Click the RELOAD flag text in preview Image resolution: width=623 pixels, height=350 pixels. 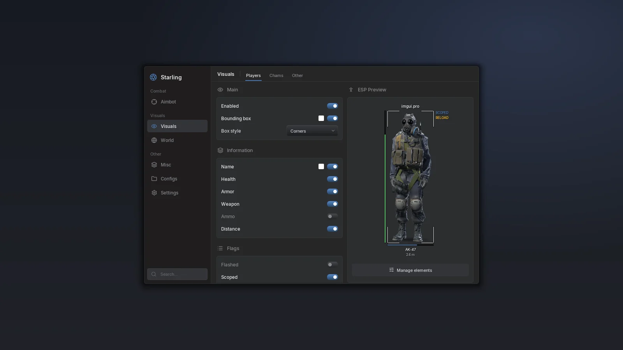(x=442, y=118)
